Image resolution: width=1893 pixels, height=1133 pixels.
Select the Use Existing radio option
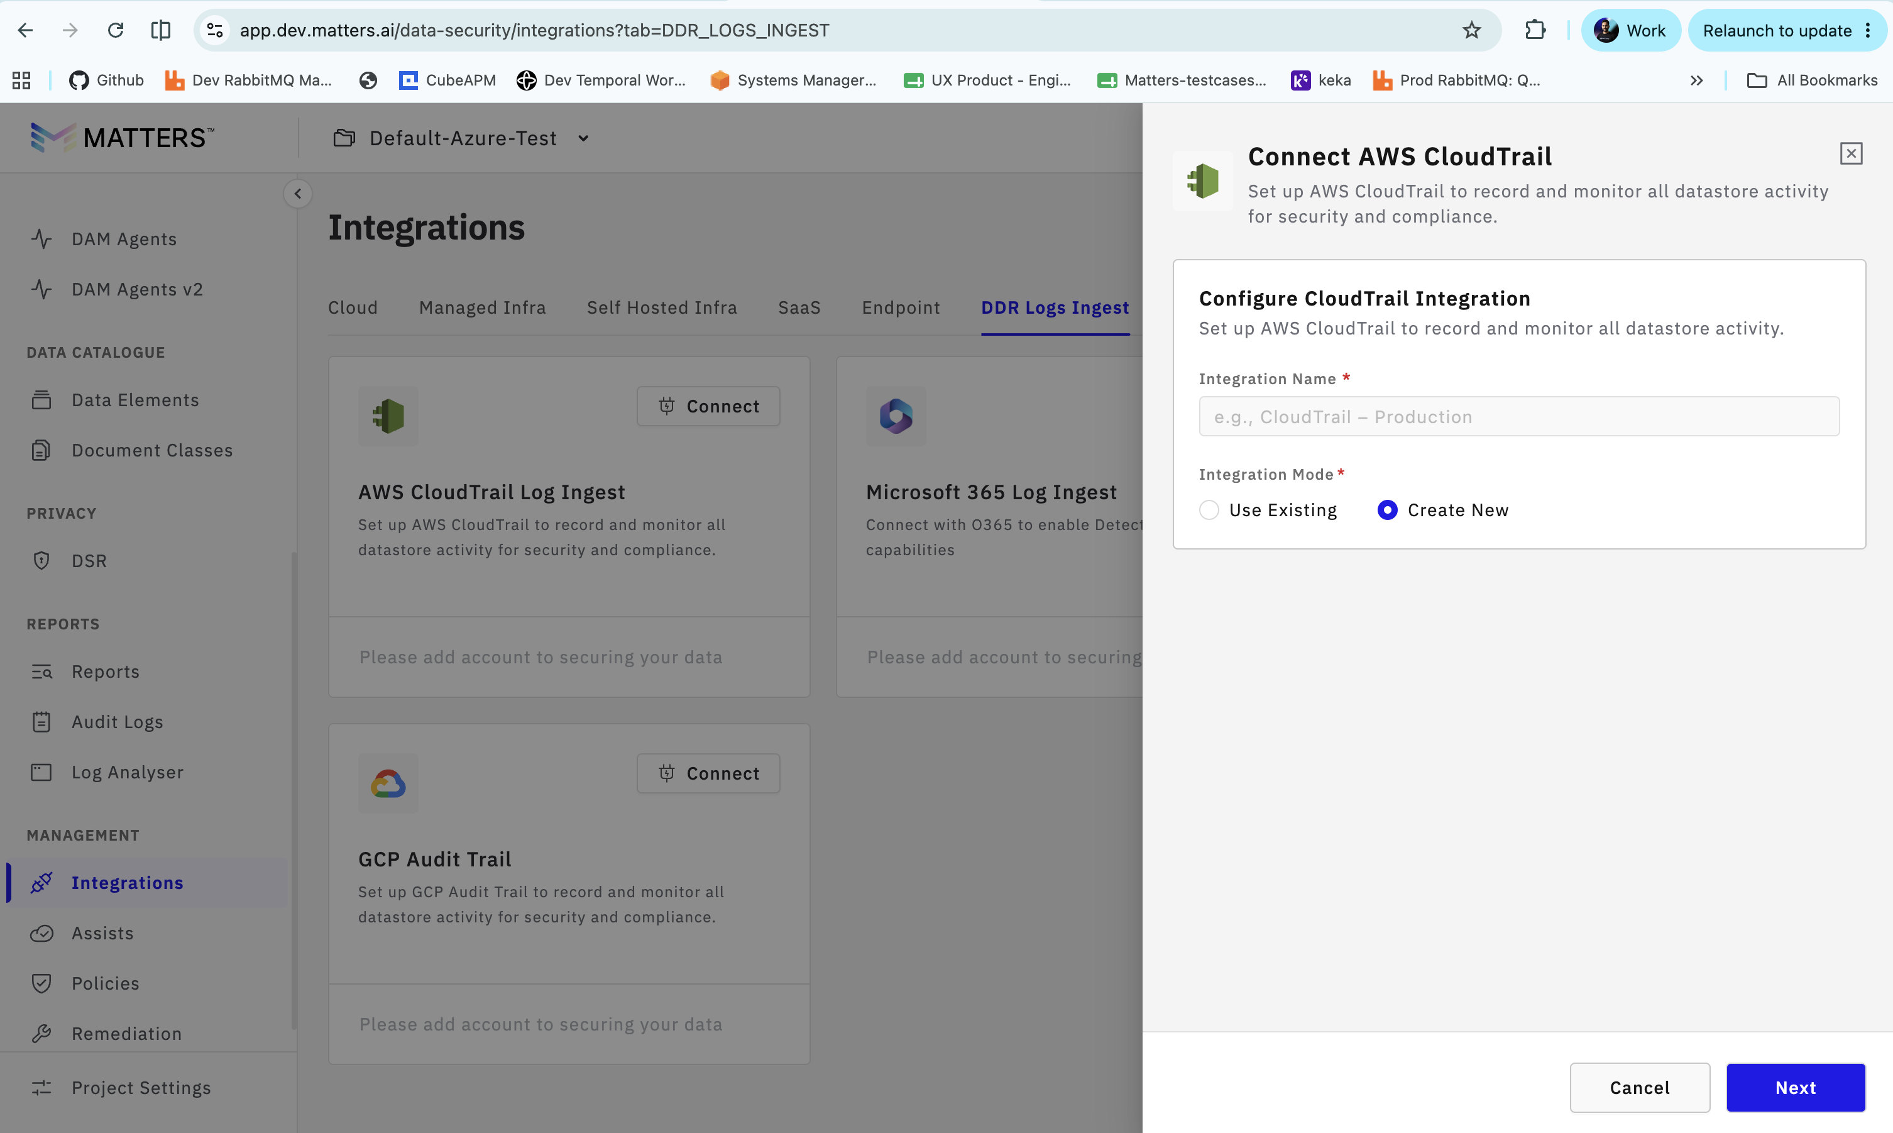tap(1209, 511)
